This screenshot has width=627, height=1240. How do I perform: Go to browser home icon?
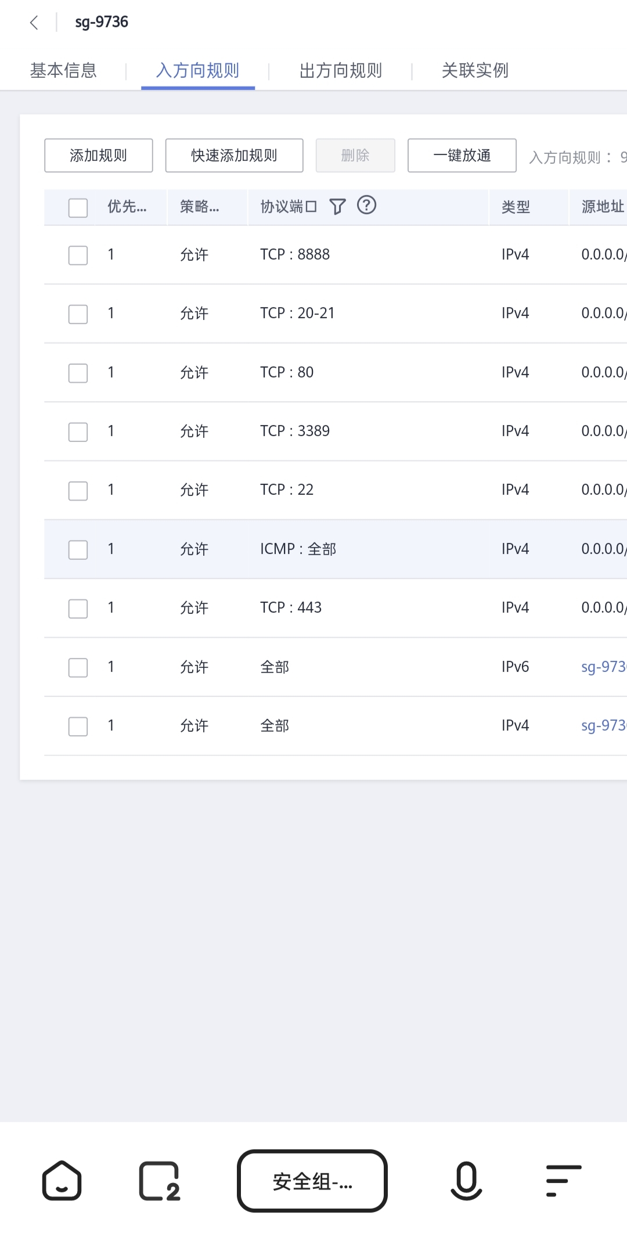point(62,1180)
